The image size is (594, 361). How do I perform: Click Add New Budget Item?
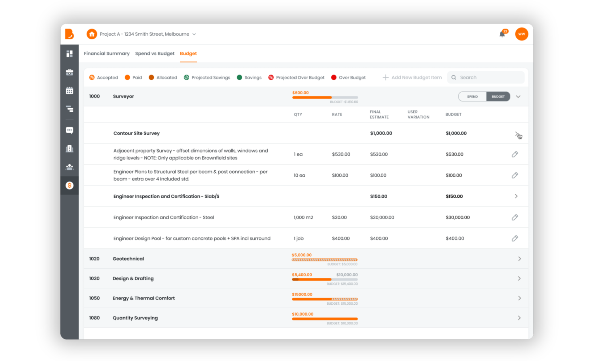tap(412, 77)
